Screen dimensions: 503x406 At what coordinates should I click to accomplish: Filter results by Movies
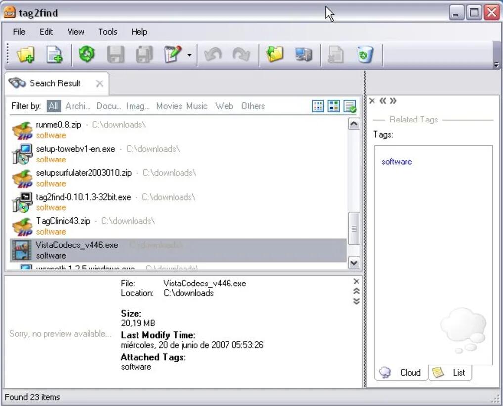(x=169, y=106)
